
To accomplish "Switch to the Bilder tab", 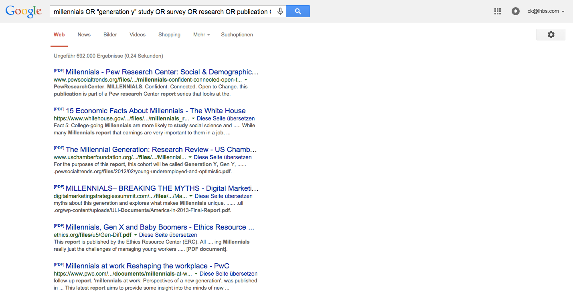I will tap(110, 35).
